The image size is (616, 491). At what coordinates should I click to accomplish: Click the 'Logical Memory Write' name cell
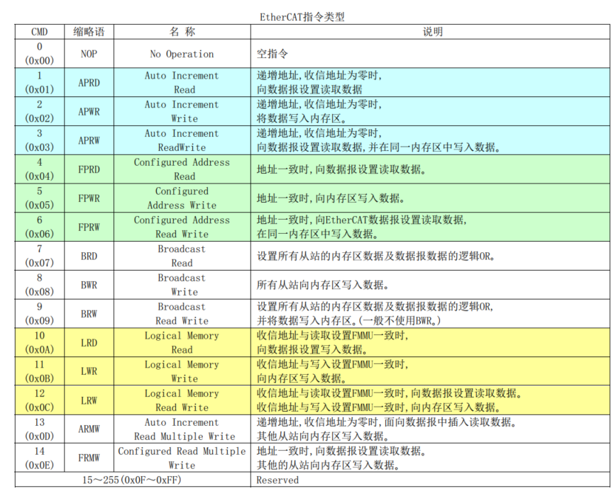coord(182,371)
